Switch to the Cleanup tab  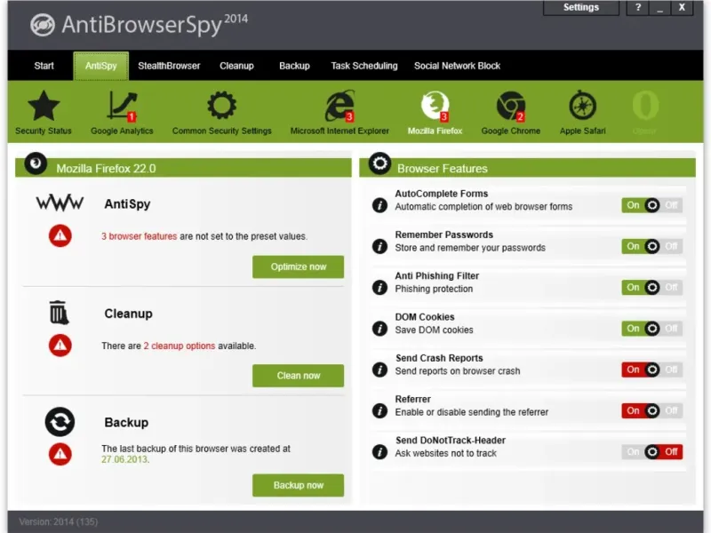click(x=236, y=66)
